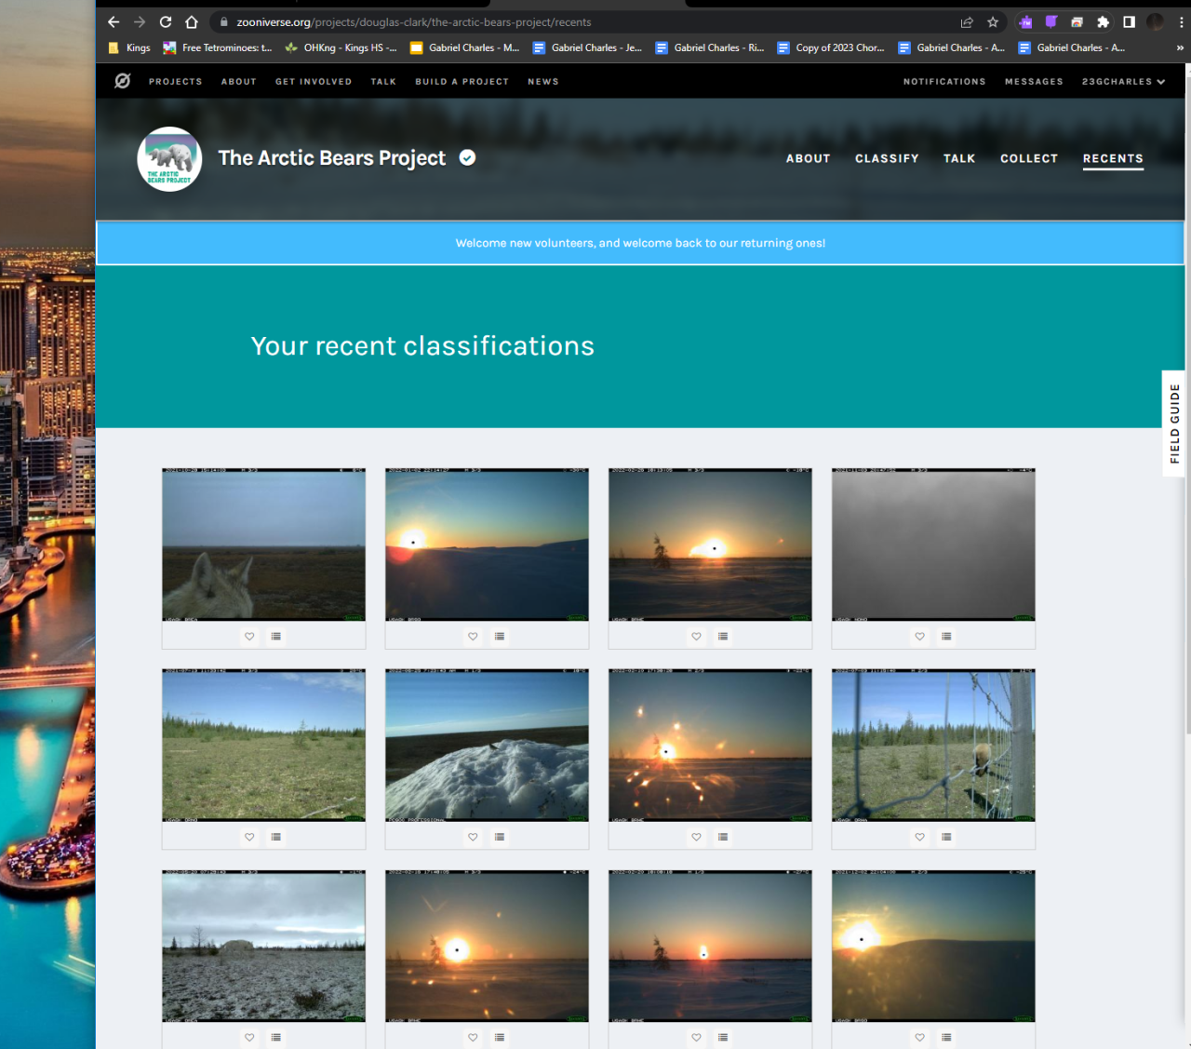Favorite the snow mound photo

tap(473, 837)
